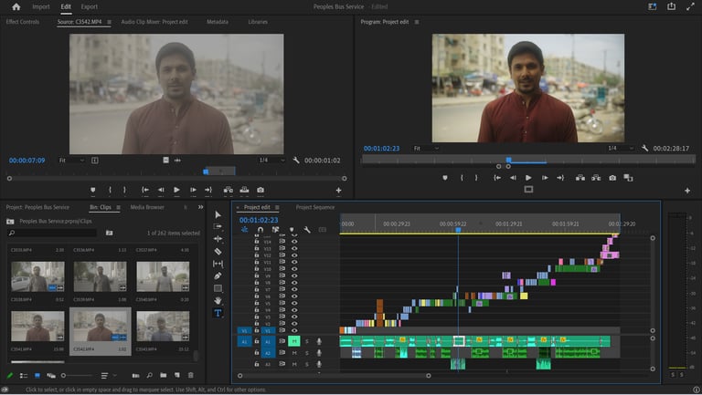Toggle Solo on audio track A2
The width and height of the screenshot is (702, 395).
[x=307, y=353]
